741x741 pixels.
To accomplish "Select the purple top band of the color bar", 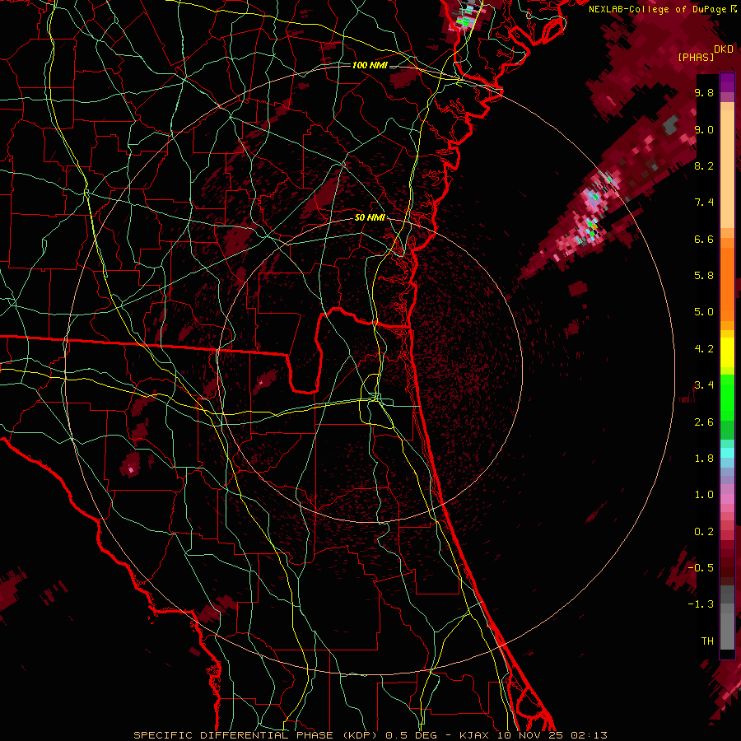I will click(x=727, y=82).
